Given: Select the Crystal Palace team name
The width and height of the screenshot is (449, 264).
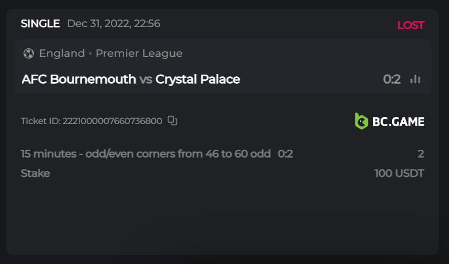Looking at the screenshot, I should coord(198,79).
